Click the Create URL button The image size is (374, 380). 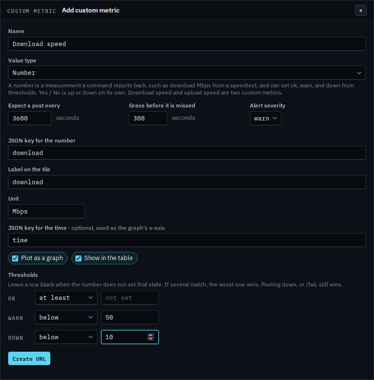click(x=29, y=358)
